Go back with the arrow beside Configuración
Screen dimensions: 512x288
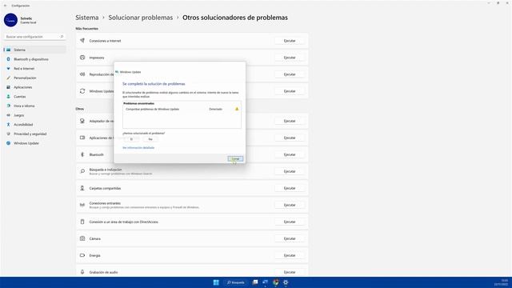tap(6, 6)
